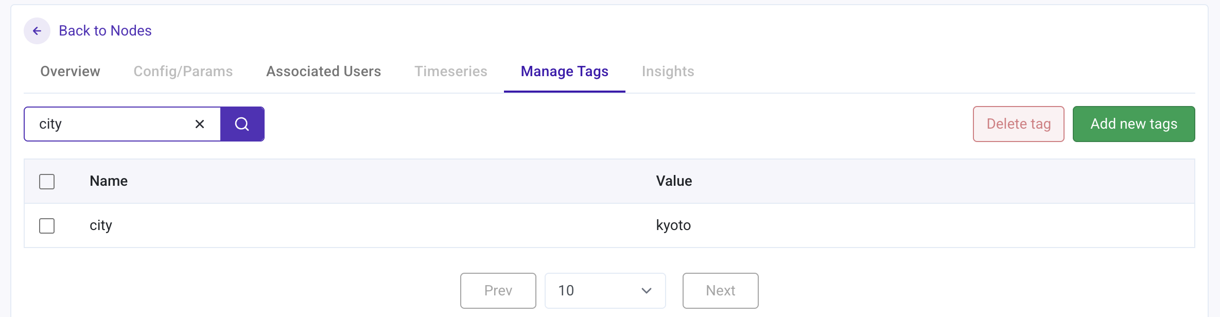
Task: Click the Add new tags button
Action: pos(1134,124)
